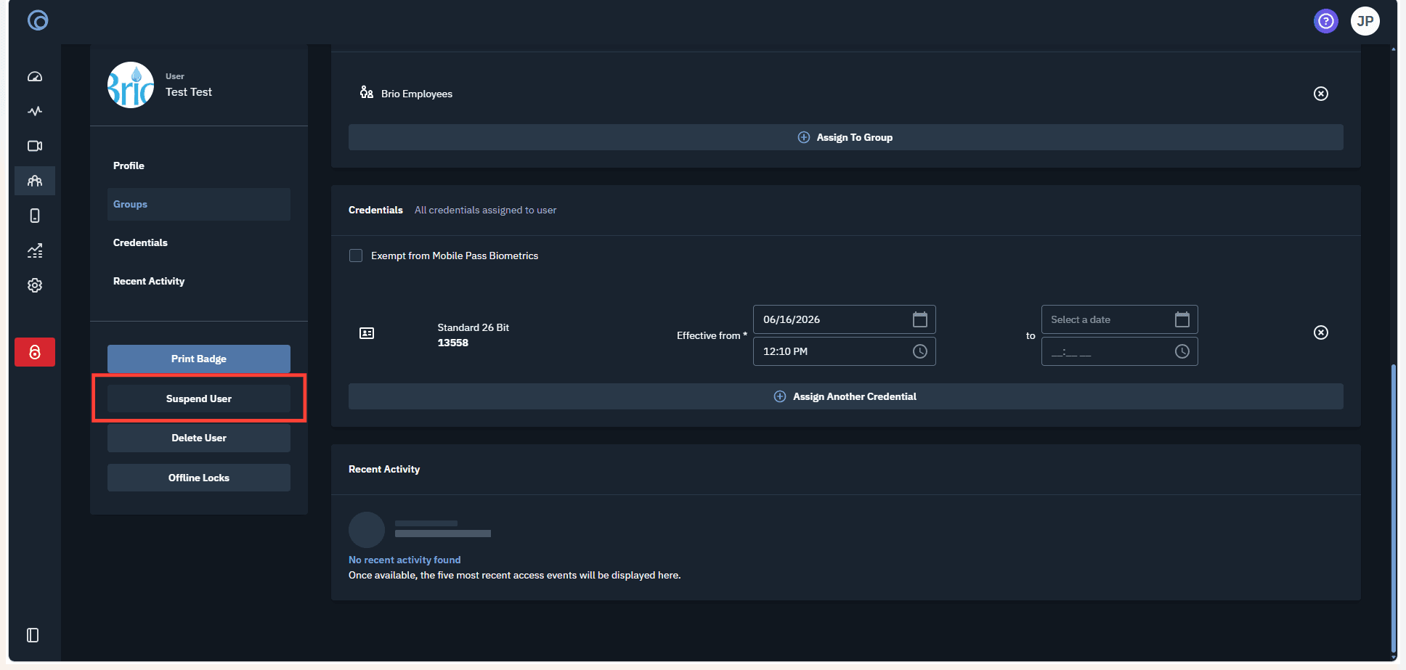Open the analytics chart icon in sidebar

coord(35,250)
